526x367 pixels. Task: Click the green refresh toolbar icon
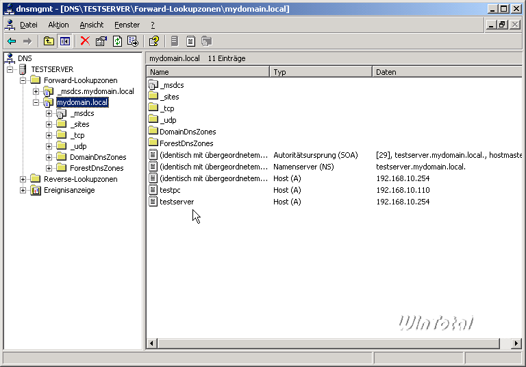coord(117,41)
